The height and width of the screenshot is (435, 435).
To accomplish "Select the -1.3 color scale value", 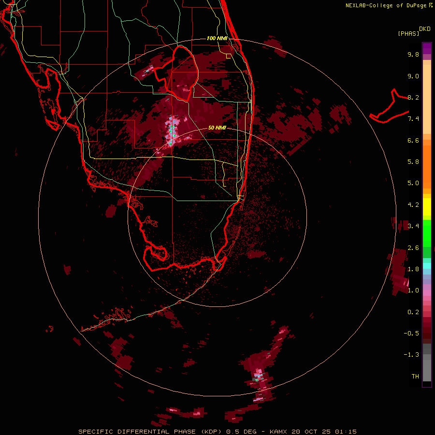I will (411, 355).
